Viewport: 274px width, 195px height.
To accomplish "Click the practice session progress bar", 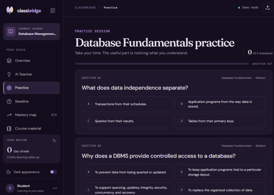I will (x=162, y=64).
